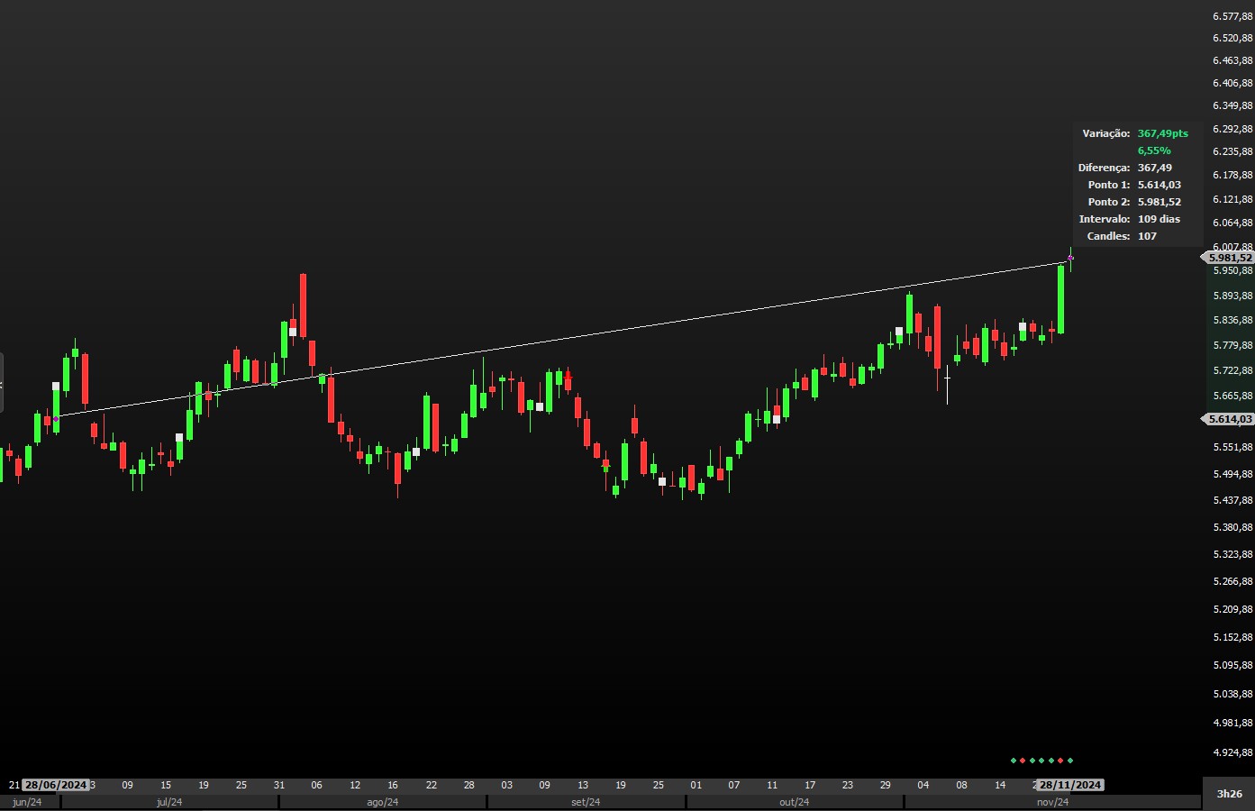Select the ago/24 month segment
1255x811 pixels.
pos(383,802)
